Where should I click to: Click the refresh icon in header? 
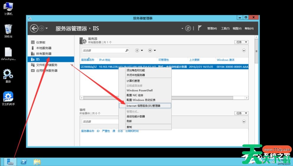tap(188, 28)
